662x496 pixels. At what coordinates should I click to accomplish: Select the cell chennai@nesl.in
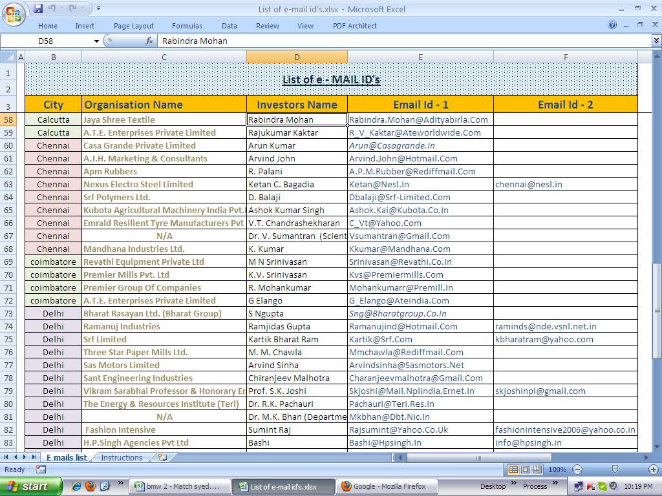565,184
